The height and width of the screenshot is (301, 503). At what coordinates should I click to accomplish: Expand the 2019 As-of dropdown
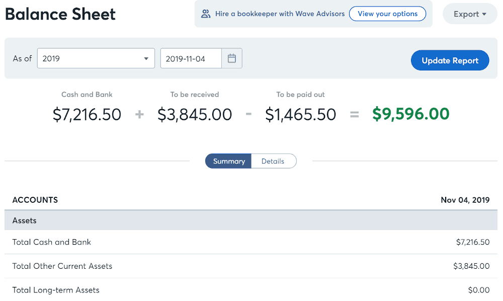point(96,58)
